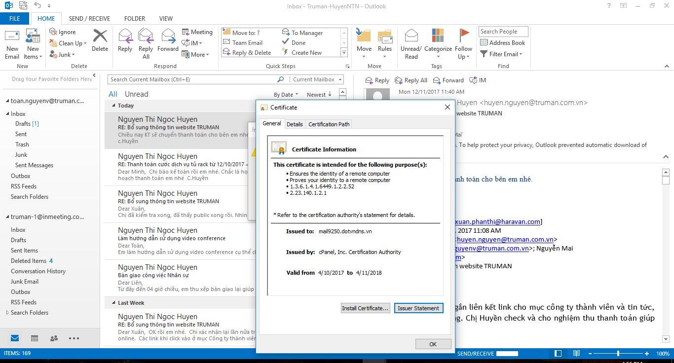Switch to Mail view icon

pos(15,338)
